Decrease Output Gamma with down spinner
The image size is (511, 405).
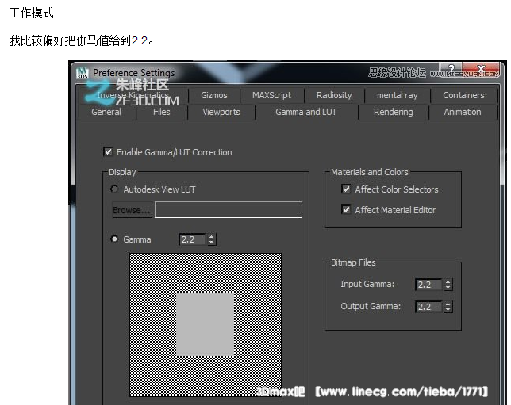(x=448, y=310)
